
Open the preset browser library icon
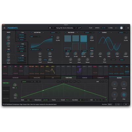coord(50,28)
